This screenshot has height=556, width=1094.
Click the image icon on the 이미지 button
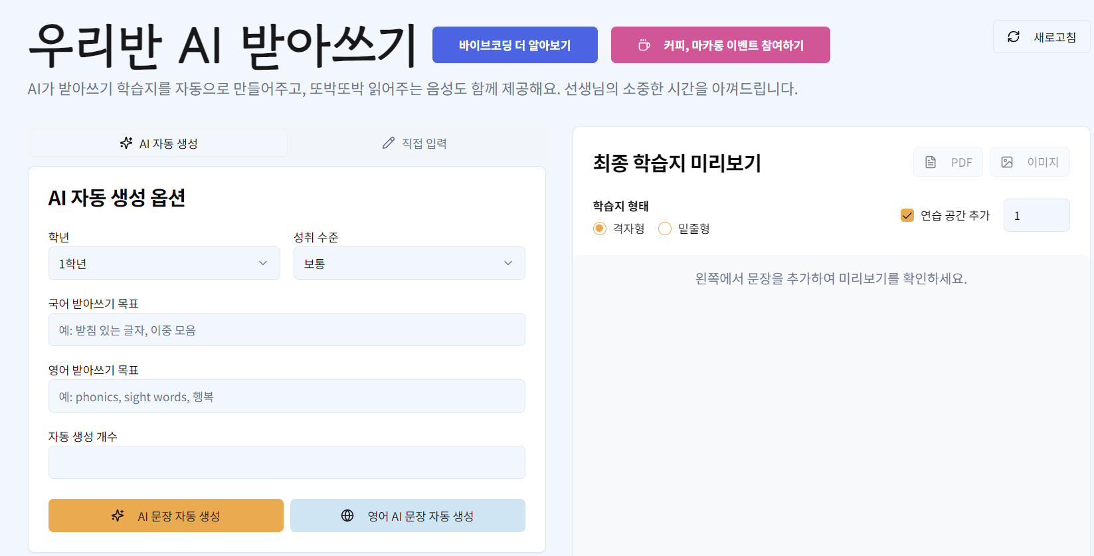(x=1007, y=161)
